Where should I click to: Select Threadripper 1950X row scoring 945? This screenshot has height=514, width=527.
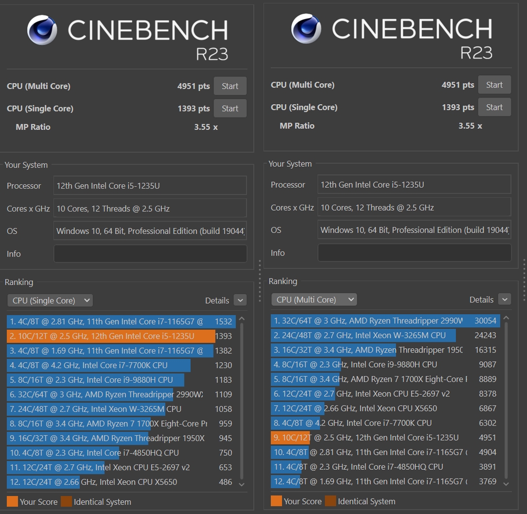[x=121, y=438]
